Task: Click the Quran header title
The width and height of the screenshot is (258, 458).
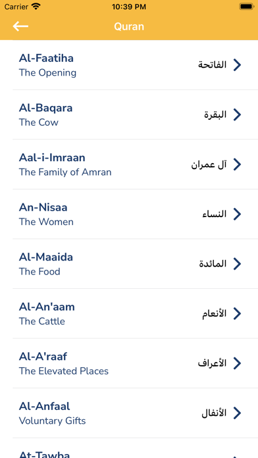Action: click(x=129, y=26)
